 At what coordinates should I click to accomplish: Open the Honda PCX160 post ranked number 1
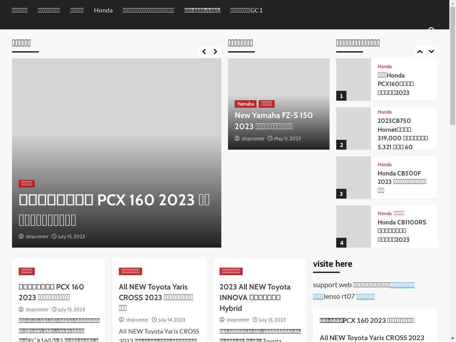395,84
